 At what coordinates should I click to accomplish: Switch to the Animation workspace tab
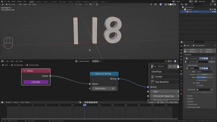pyautogui.click(x=78, y=2)
